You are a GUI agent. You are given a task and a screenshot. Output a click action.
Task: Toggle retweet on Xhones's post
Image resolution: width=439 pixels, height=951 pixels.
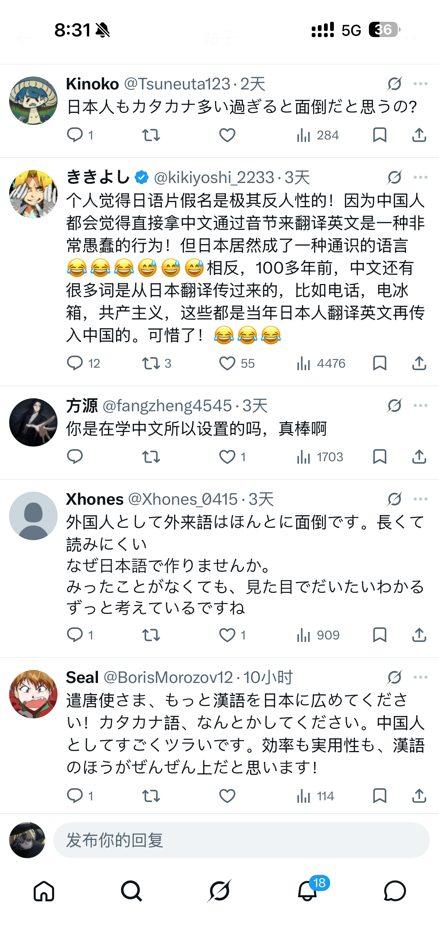(151, 635)
